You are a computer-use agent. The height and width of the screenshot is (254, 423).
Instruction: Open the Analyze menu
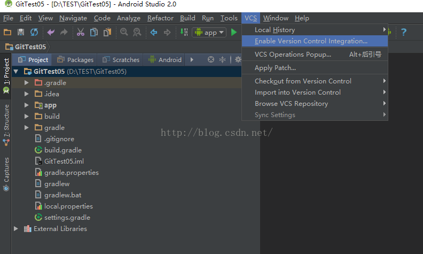pyautogui.click(x=128, y=18)
